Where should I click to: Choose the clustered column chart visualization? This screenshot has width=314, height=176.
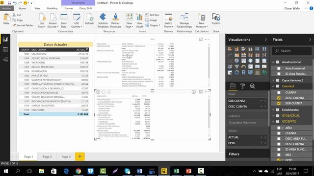pyautogui.click(x=251, y=49)
